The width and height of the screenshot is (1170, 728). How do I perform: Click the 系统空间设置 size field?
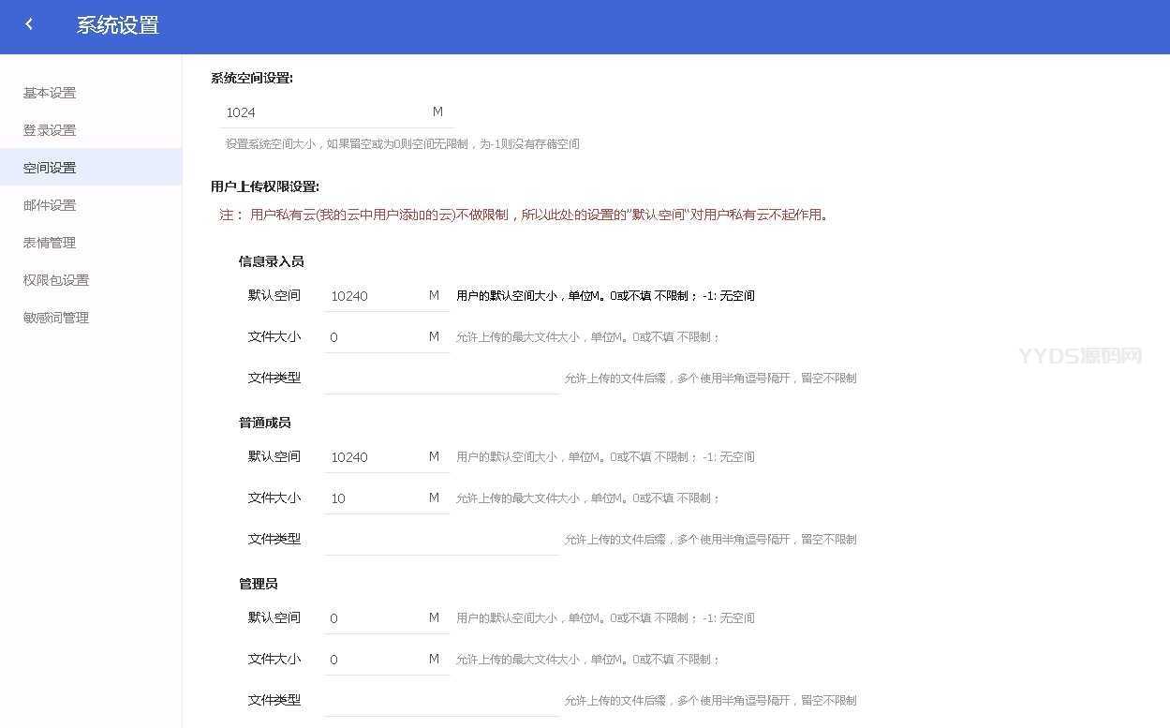coord(323,112)
